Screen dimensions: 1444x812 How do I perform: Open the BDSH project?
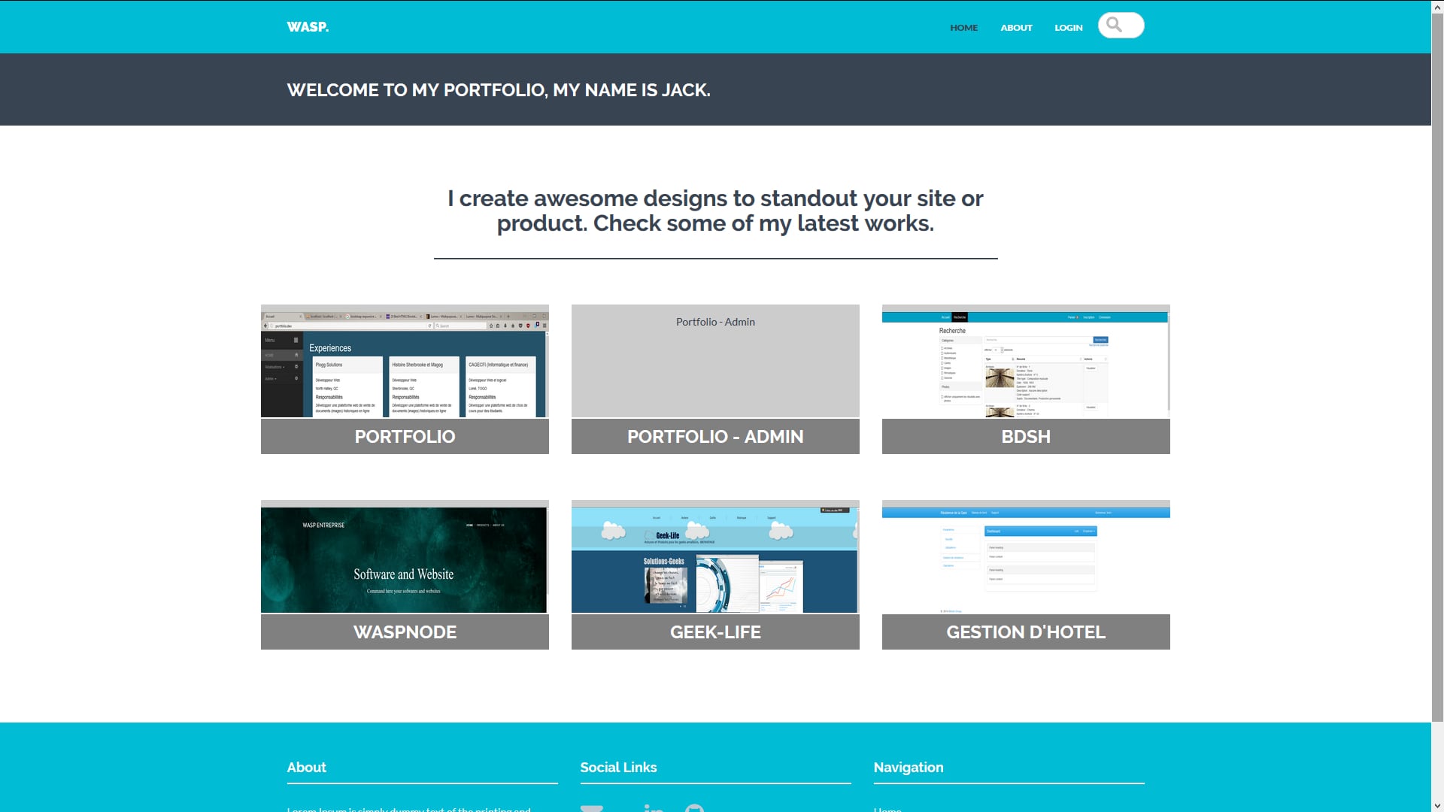pyautogui.click(x=1025, y=436)
